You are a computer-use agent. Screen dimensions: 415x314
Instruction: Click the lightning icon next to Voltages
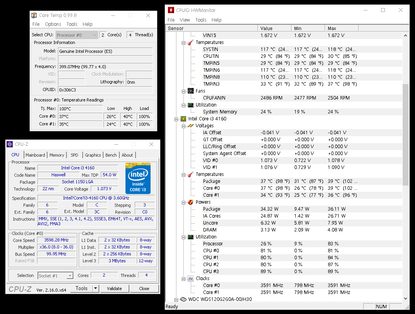point(191,126)
